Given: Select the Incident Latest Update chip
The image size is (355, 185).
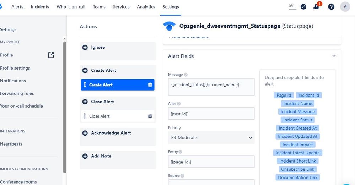Looking at the screenshot, I should coord(297,153).
